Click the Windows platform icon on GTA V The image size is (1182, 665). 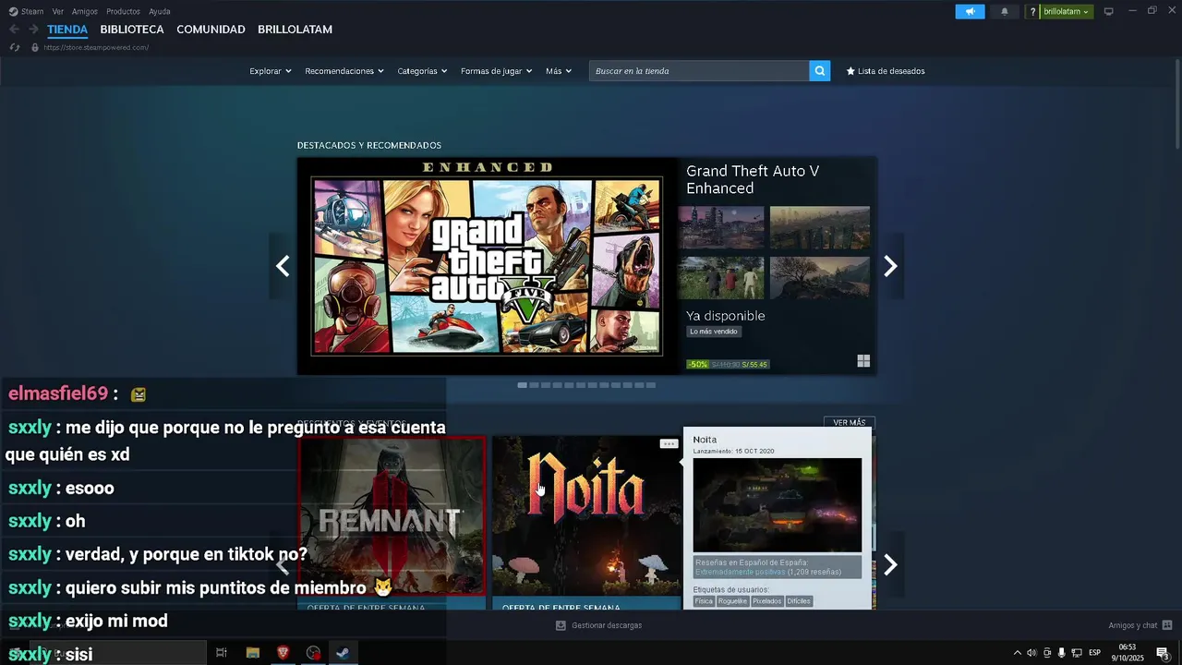pyautogui.click(x=863, y=361)
